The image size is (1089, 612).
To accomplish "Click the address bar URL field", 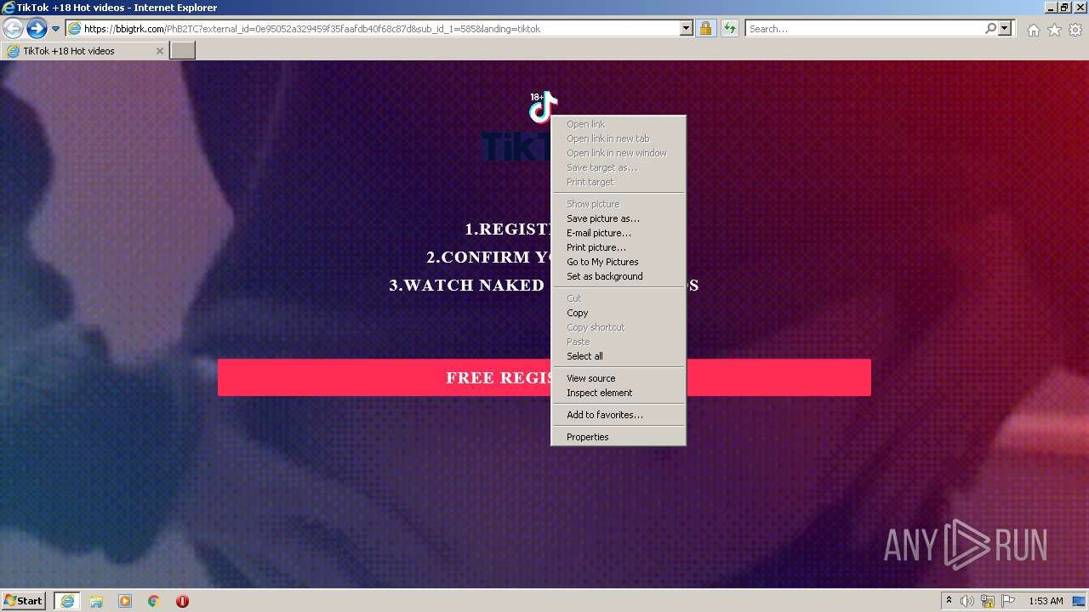I will pyautogui.click(x=379, y=29).
